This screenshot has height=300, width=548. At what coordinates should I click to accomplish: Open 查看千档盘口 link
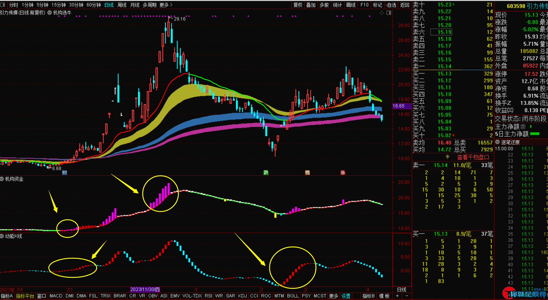coord(473,157)
